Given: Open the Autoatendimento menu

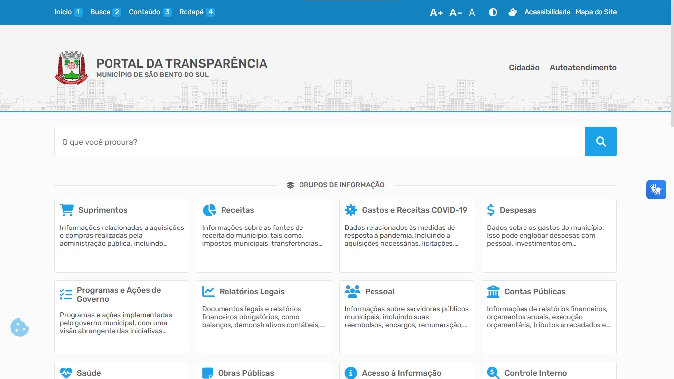Looking at the screenshot, I should [x=583, y=68].
